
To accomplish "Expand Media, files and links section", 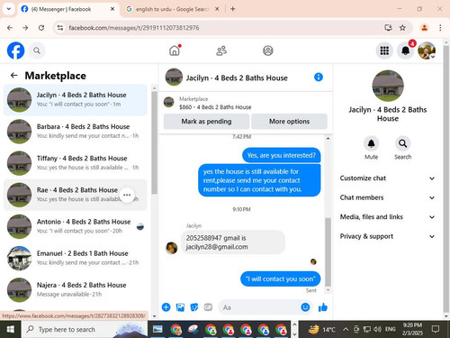I will tap(387, 217).
